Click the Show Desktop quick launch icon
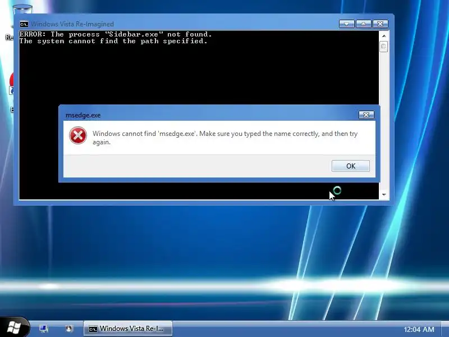Image resolution: width=449 pixels, height=337 pixels. click(x=44, y=329)
